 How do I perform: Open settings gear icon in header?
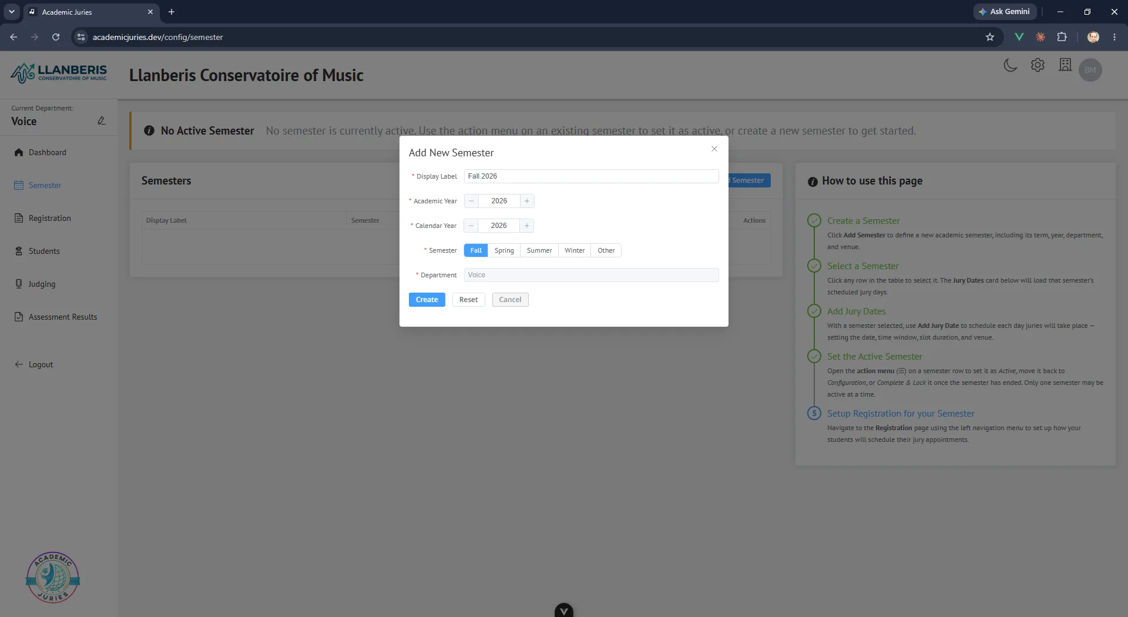click(1038, 65)
